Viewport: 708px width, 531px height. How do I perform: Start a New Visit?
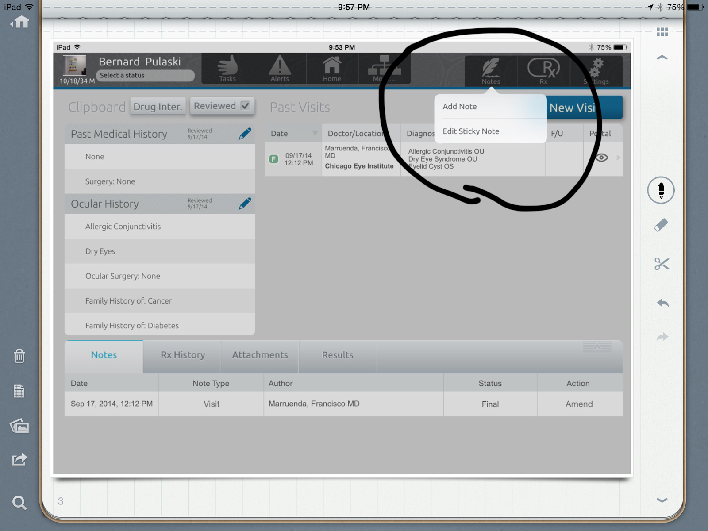pyautogui.click(x=584, y=108)
